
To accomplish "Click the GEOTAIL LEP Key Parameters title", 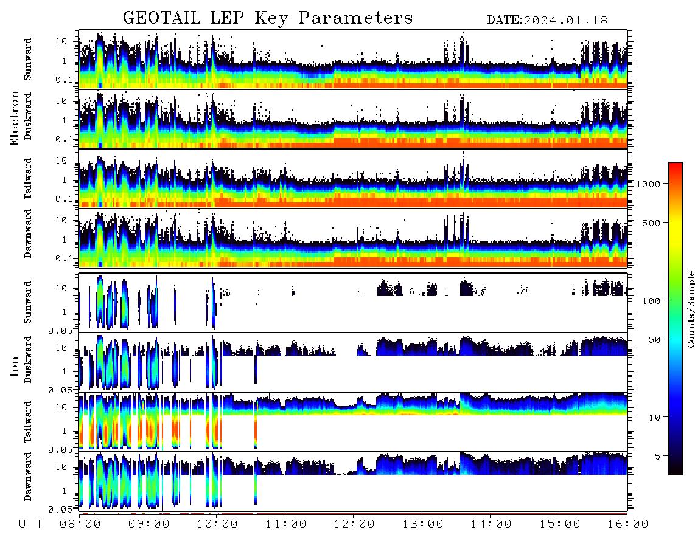I will point(268,18).
